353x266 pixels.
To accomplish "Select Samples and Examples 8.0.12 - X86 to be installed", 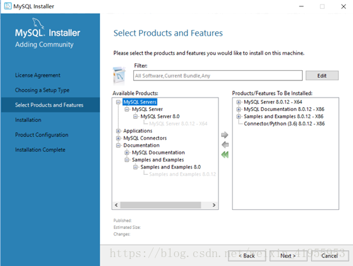I will tap(284, 117).
